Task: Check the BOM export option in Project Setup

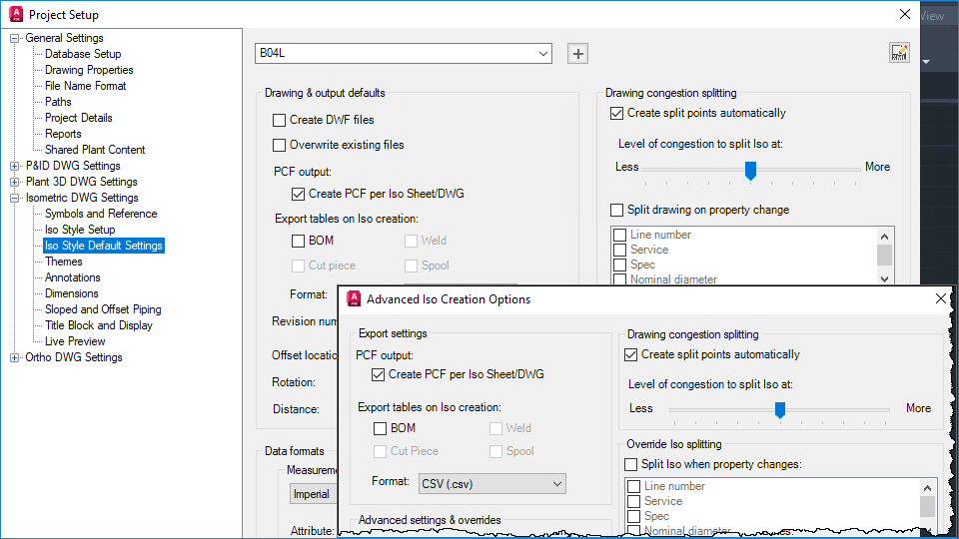Action: coord(298,241)
